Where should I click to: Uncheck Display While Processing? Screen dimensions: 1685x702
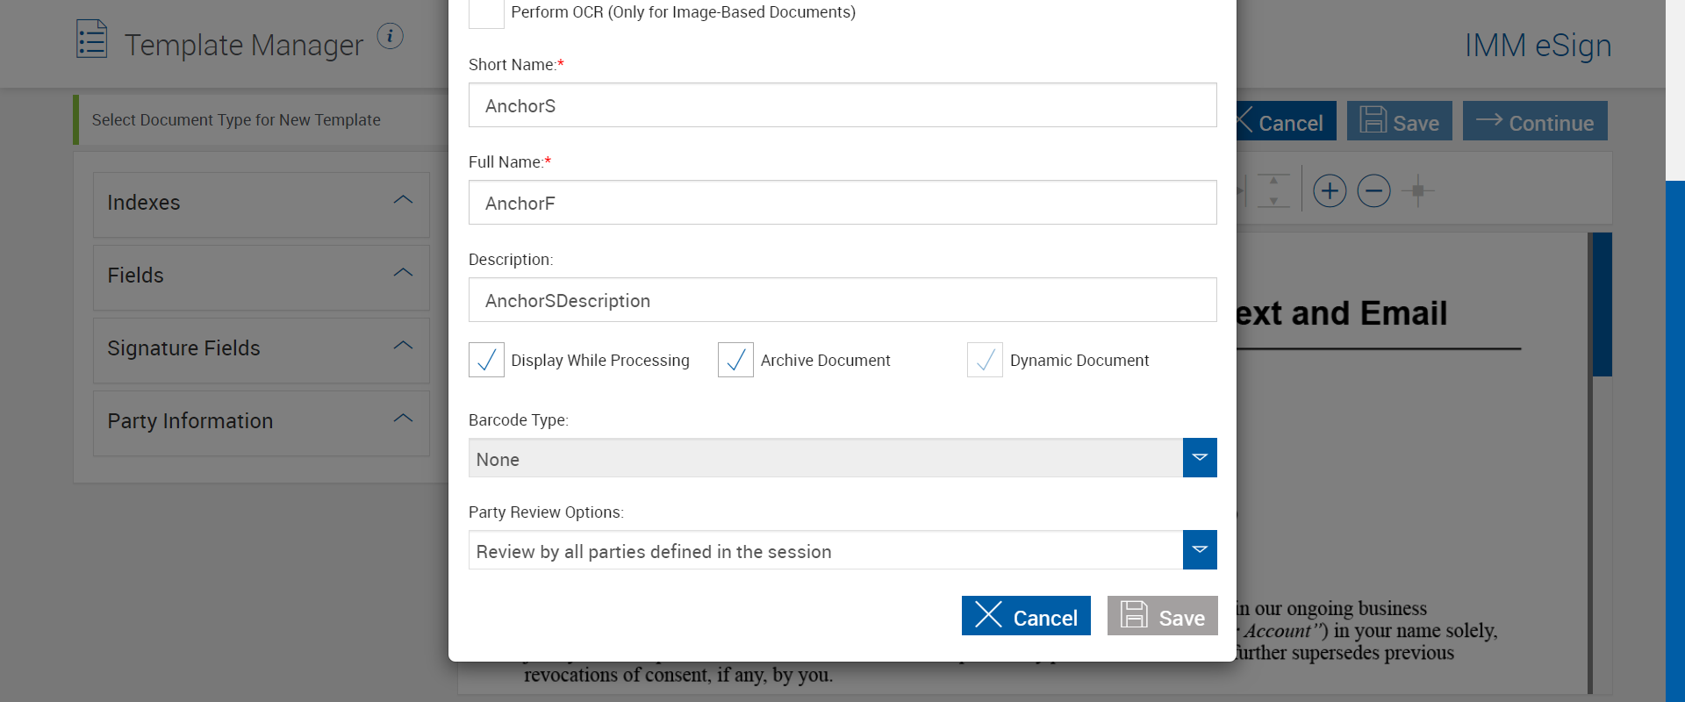pos(486,360)
